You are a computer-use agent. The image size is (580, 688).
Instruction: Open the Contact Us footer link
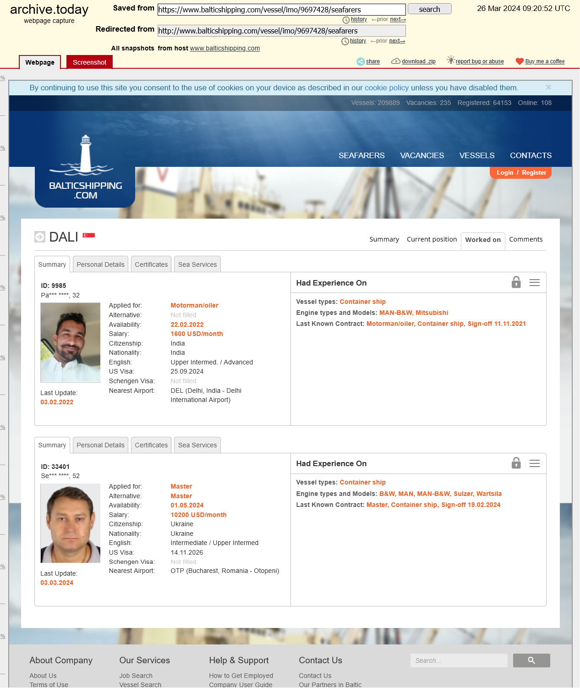[x=315, y=676]
